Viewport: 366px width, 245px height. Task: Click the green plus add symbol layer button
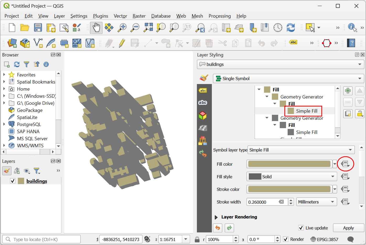(348, 91)
